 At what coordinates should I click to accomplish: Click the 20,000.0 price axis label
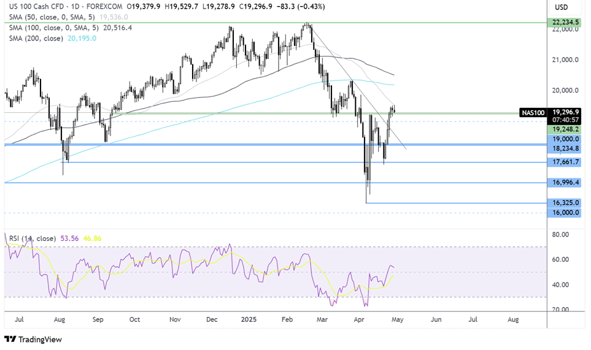pos(565,90)
